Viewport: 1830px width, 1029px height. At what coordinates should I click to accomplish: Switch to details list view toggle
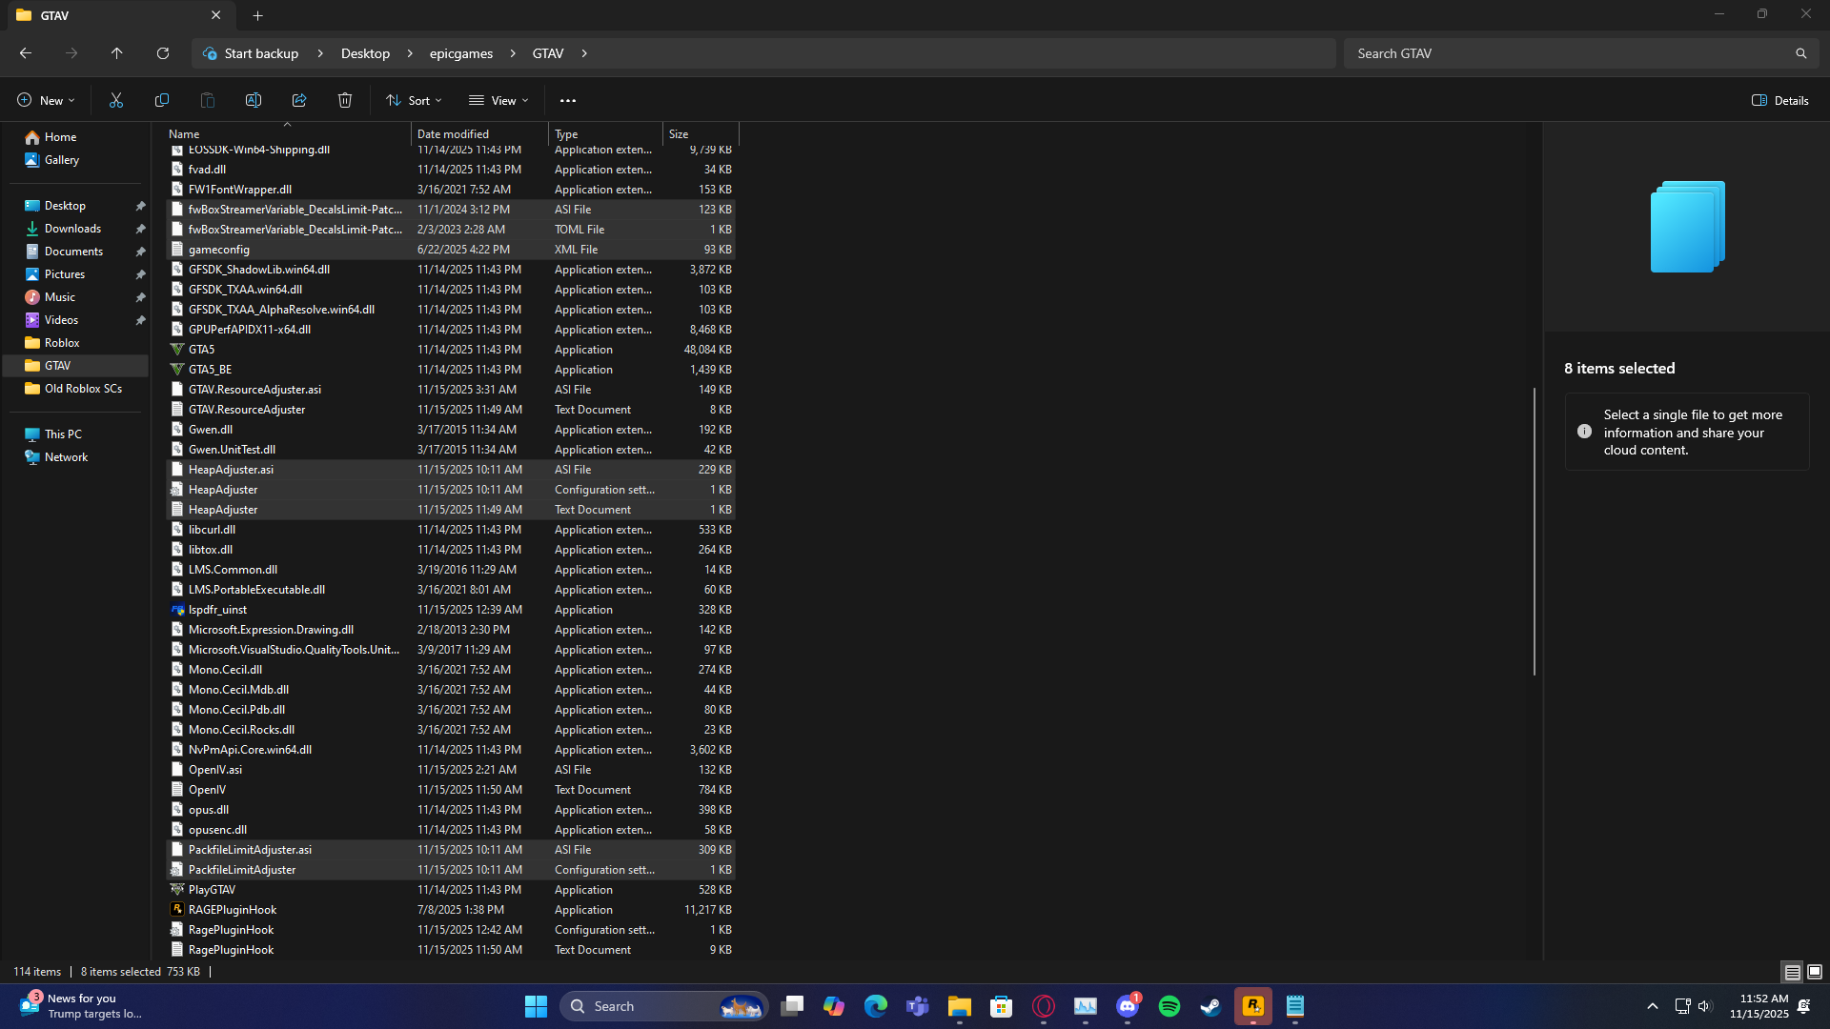[1793, 972]
